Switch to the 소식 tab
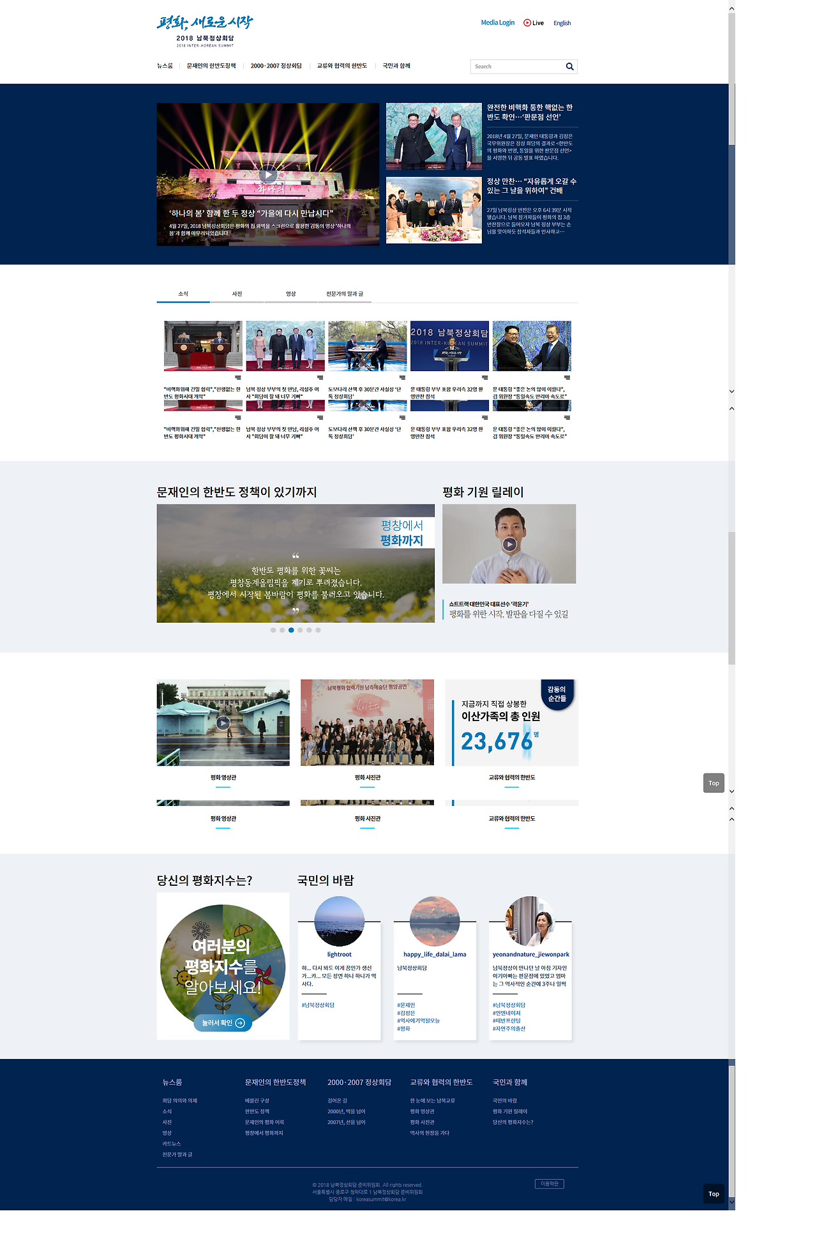The width and height of the screenshot is (817, 1255). click(x=183, y=294)
